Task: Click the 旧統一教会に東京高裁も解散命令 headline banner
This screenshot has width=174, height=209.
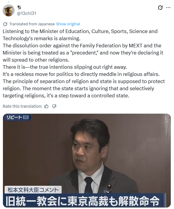Action: [83, 201]
